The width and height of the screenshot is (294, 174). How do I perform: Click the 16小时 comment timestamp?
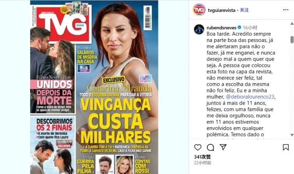tap(250, 28)
